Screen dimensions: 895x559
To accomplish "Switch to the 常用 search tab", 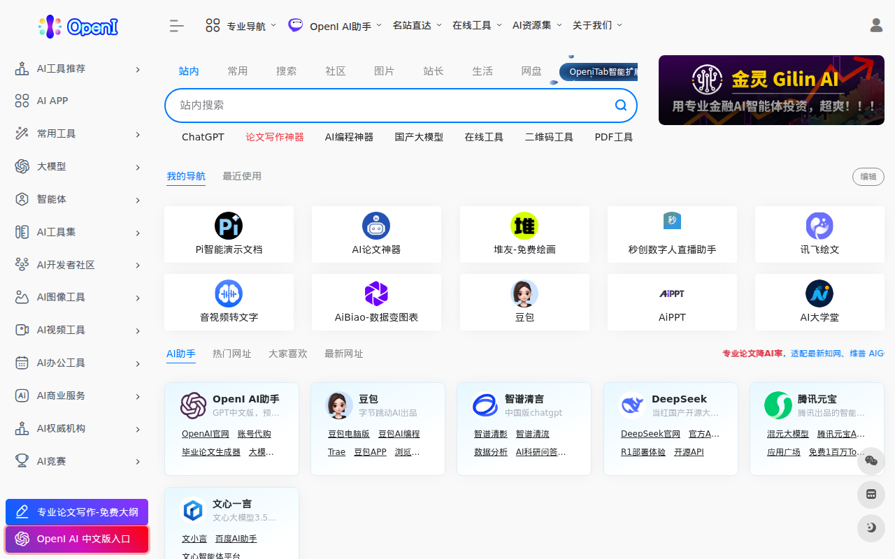I will point(238,71).
